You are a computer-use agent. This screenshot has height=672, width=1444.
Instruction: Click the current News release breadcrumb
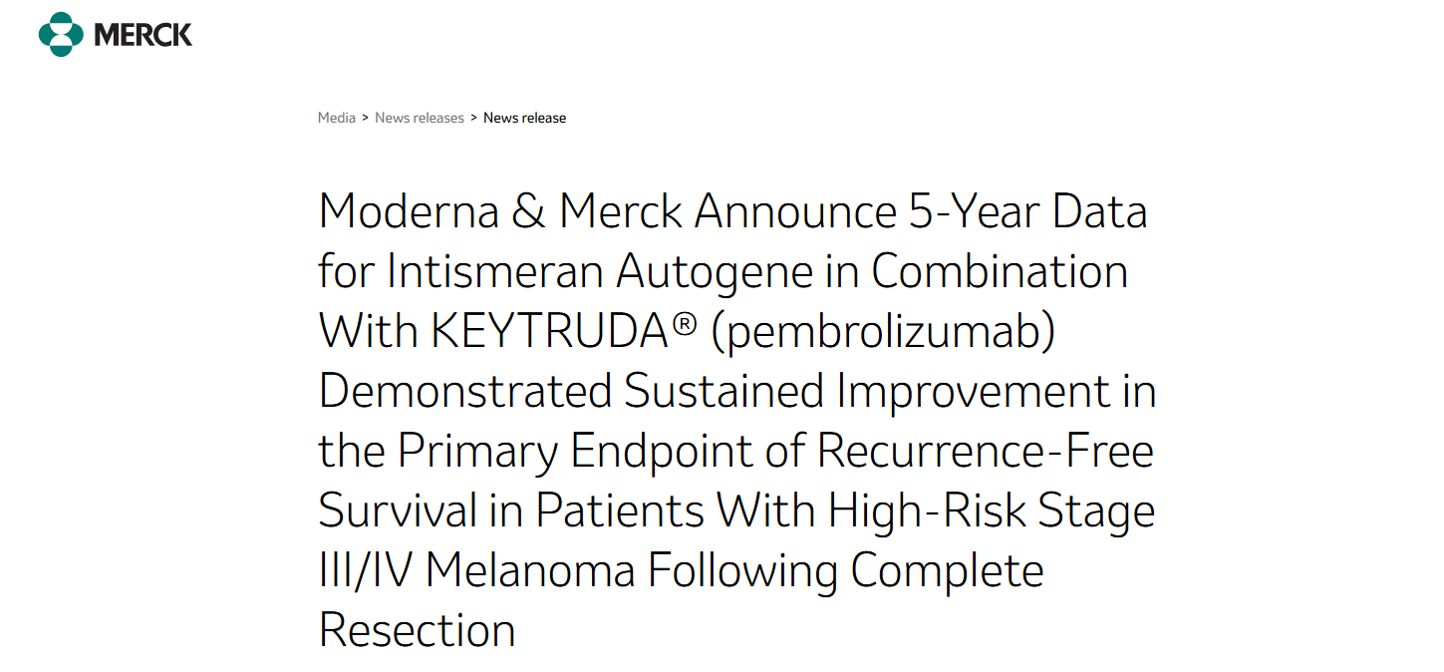[x=524, y=118]
